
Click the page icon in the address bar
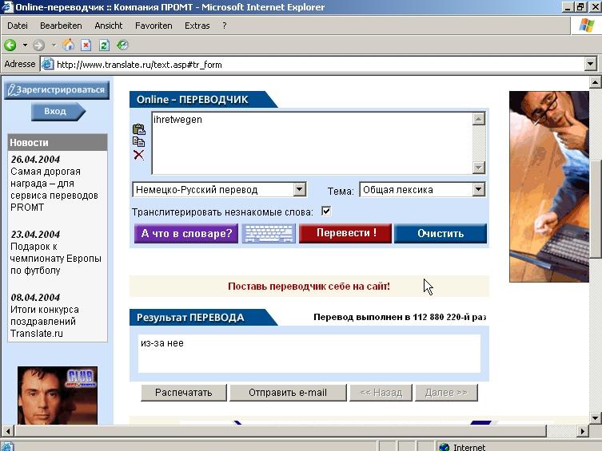47,64
